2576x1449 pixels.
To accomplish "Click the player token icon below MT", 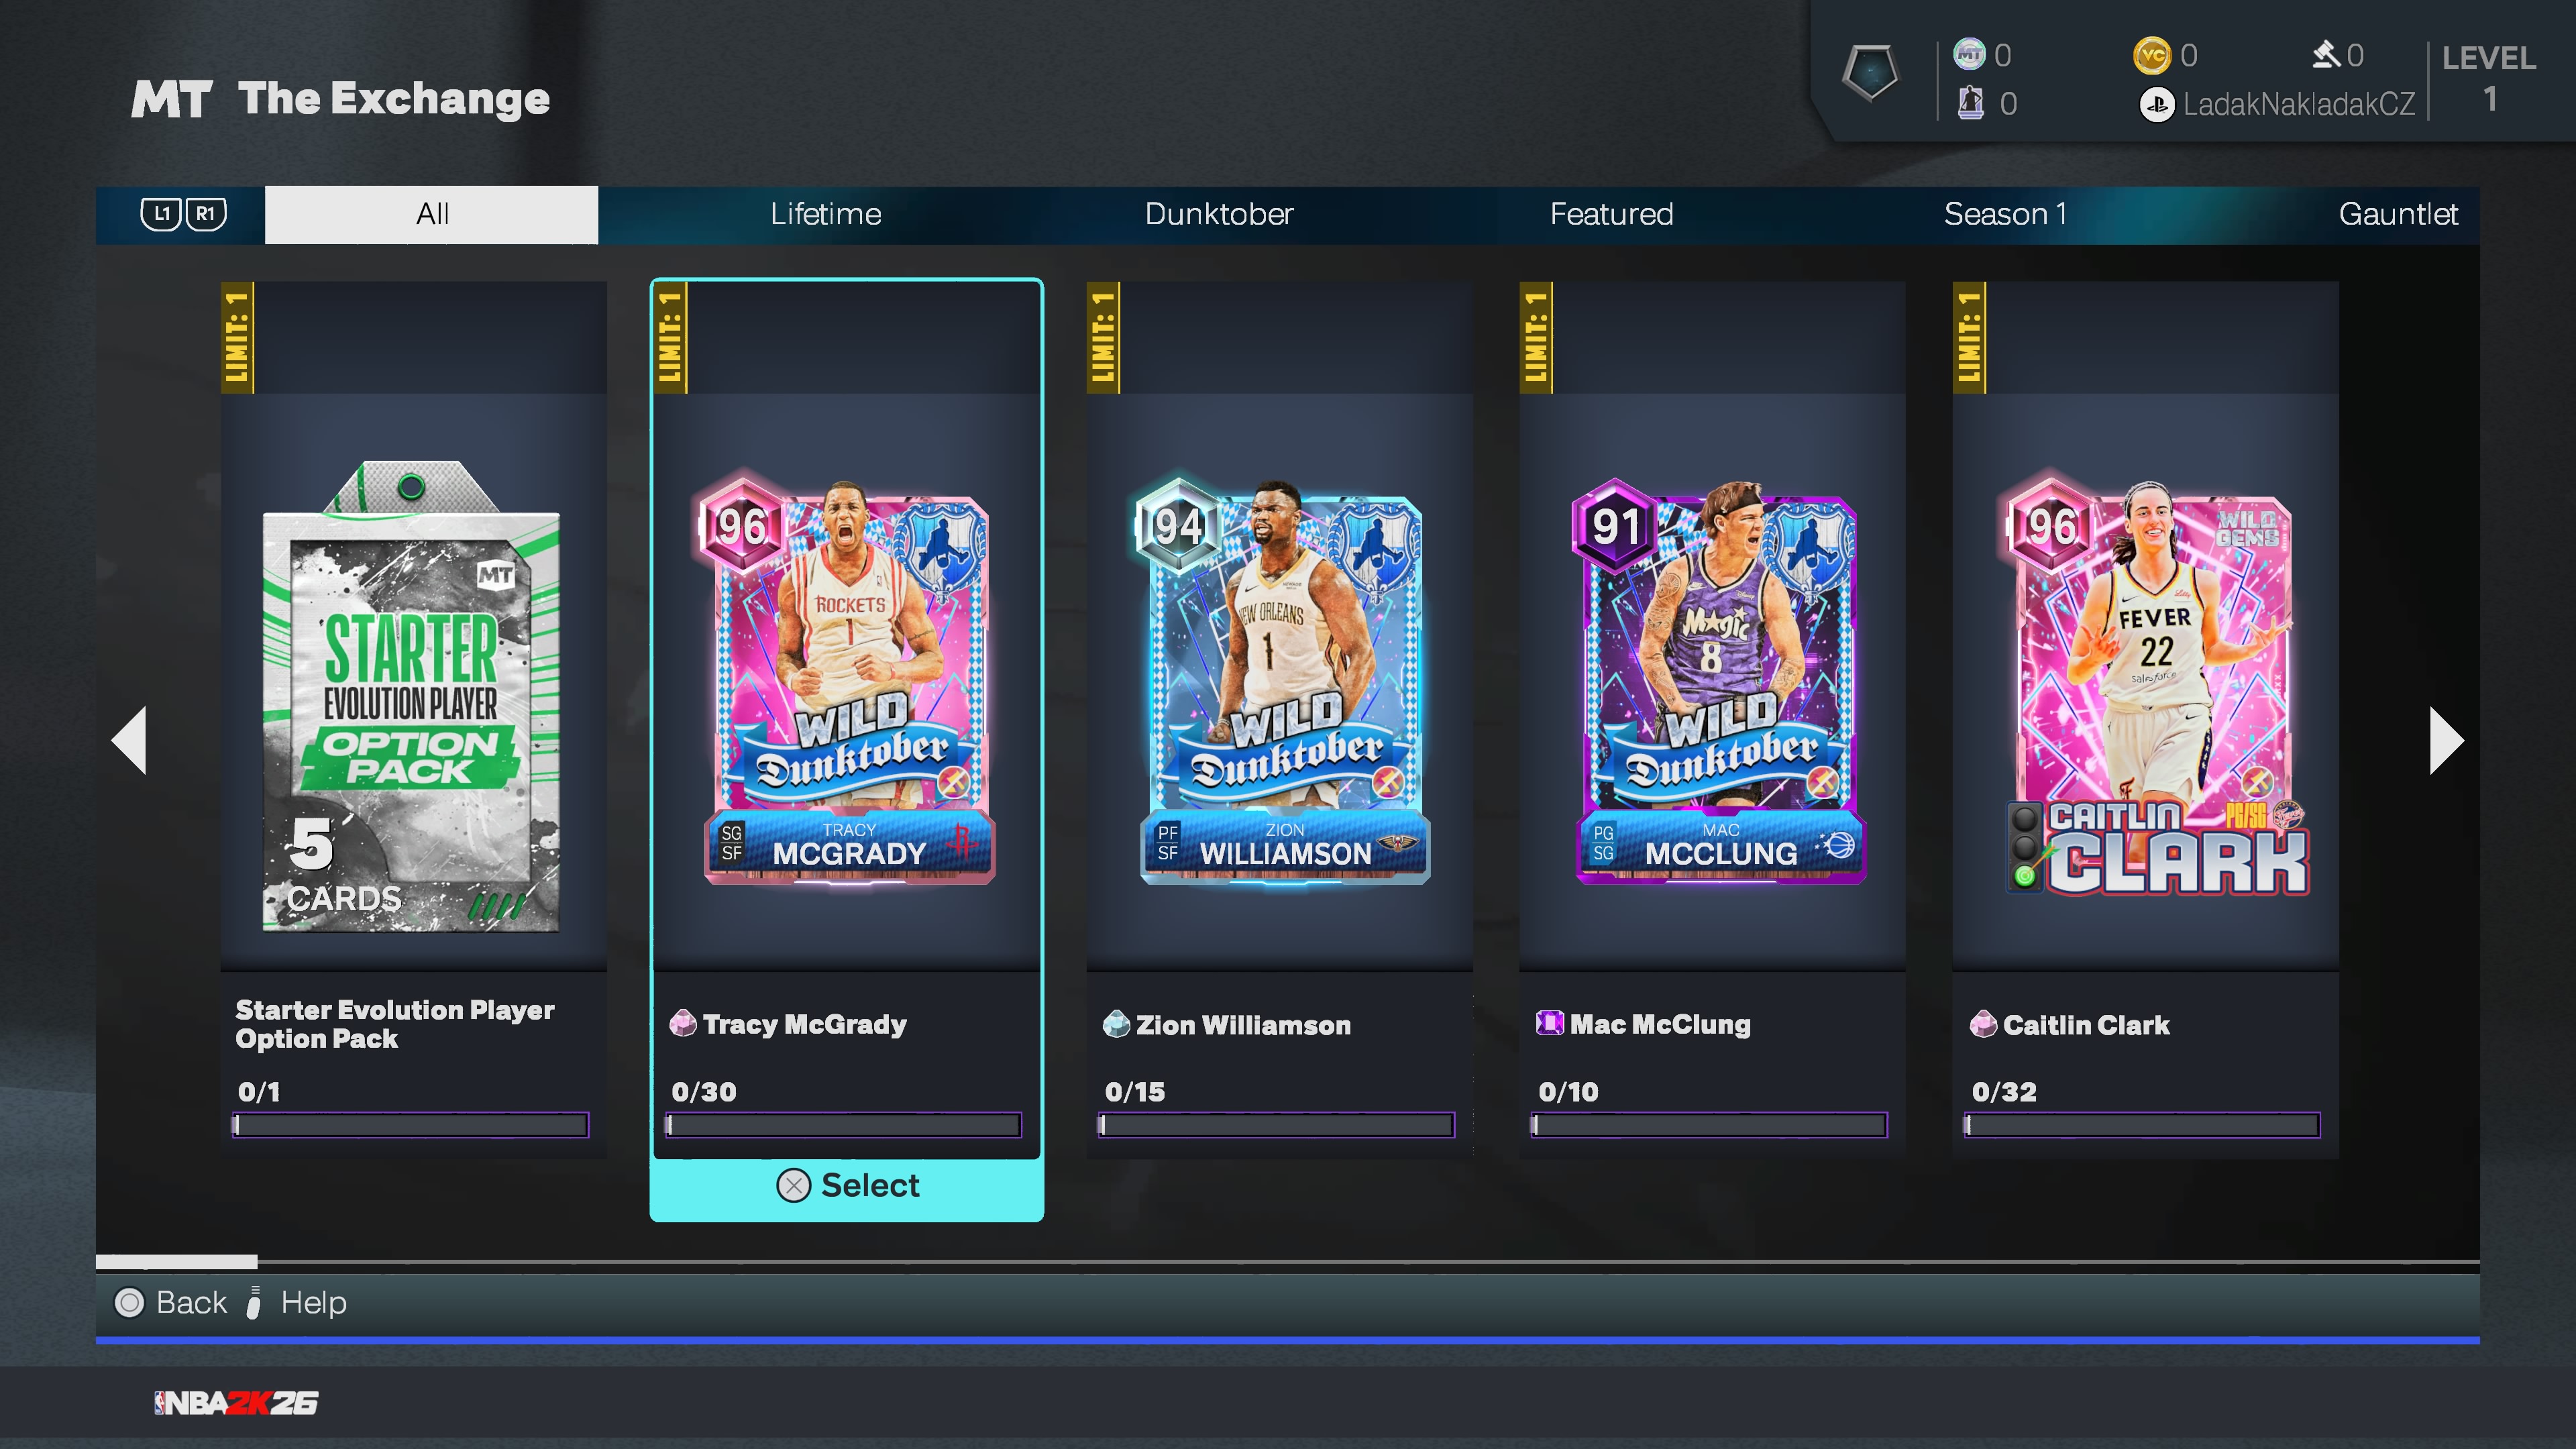I will point(1970,103).
